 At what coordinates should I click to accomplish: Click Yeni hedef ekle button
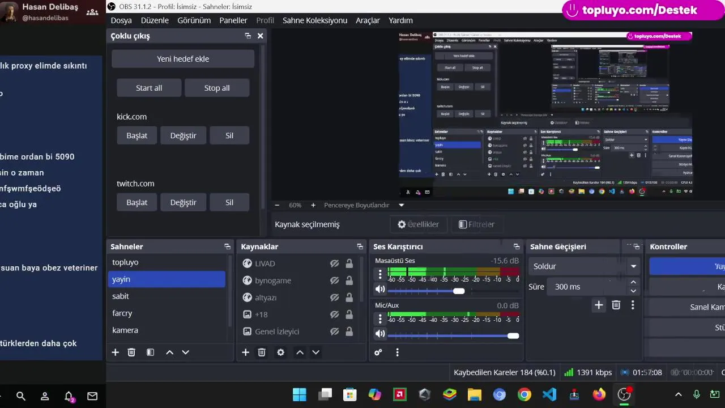coord(183,59)
